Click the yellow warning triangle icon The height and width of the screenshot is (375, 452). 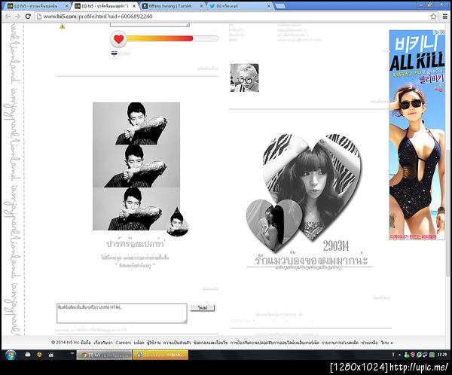[x=62, y=26]
